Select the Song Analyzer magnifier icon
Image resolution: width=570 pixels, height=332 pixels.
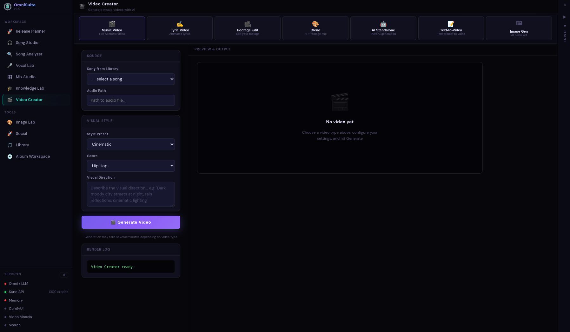(x=10, y=54)
